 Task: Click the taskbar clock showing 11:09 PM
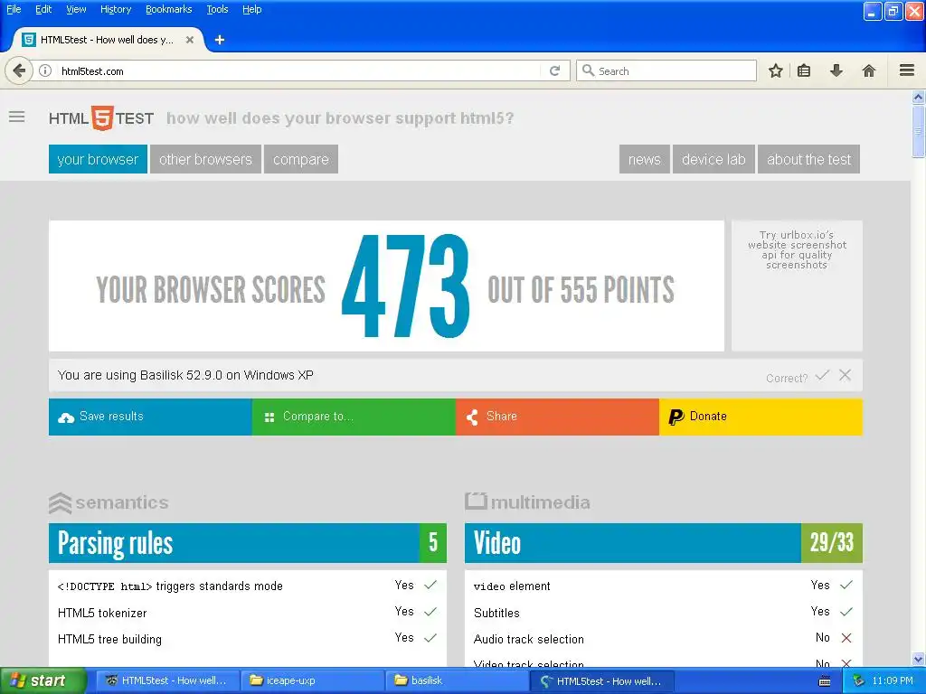[893, 681]
